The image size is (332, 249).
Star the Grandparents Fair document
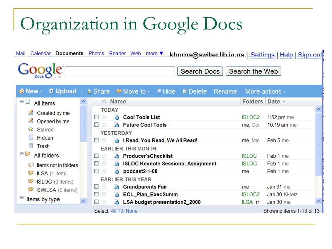click(104, 187)
